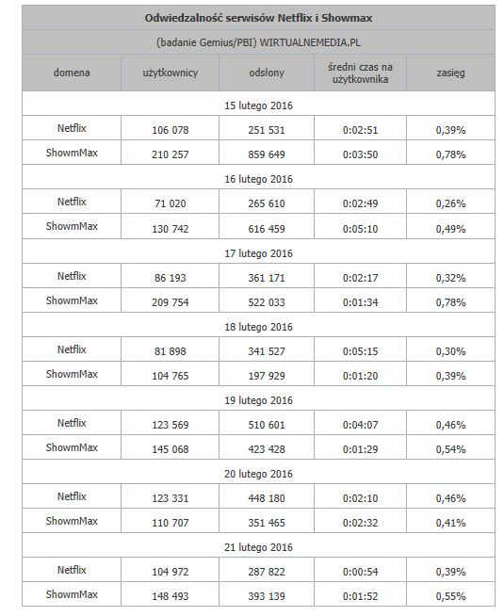Image resolution: width=504 pixels, height=616 pixels.
Task: Select the 'zasięg' column header
Action: (450, 73)
